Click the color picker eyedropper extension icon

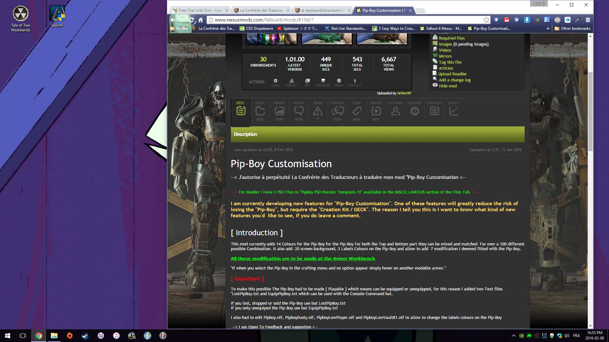[x=578, y=20]
